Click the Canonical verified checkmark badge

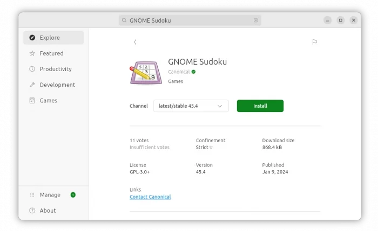[193, 72]
